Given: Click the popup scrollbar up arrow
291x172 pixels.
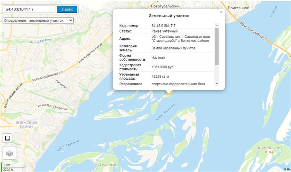Looking at the screenshot, I should pos(217,26).
